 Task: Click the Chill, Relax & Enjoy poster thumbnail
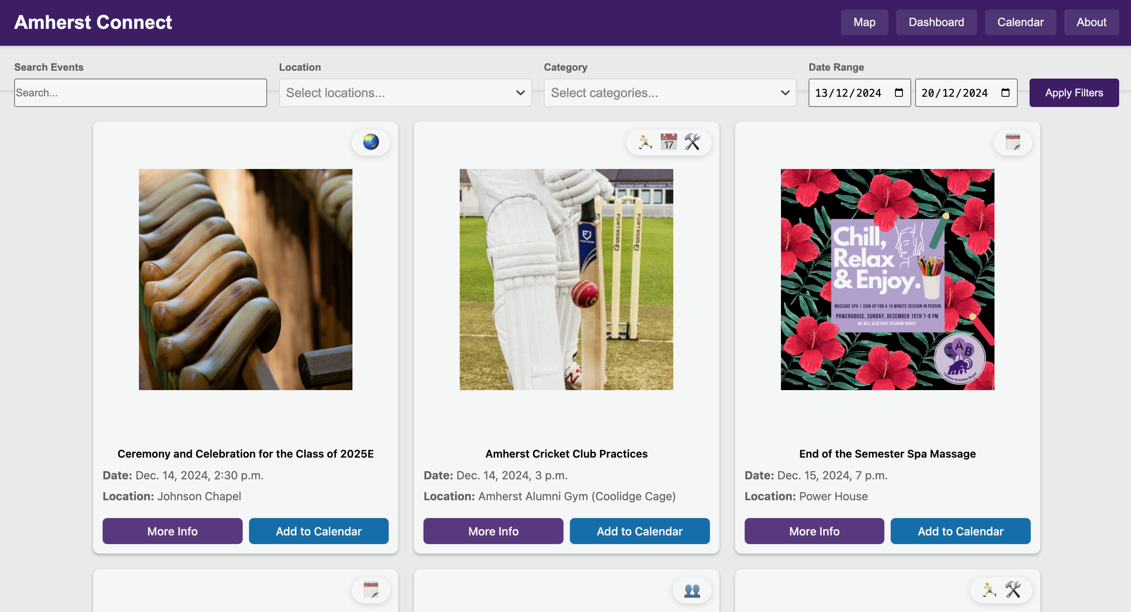[888, 280]
